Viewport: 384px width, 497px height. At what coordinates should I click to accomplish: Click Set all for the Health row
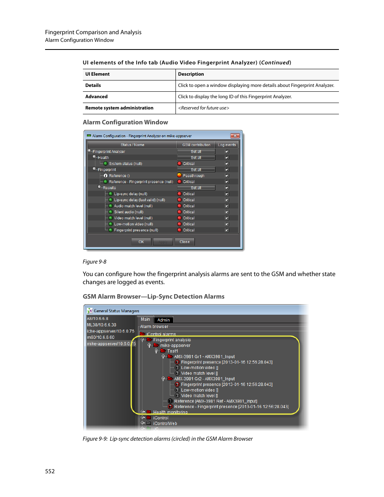click(196, 158)
